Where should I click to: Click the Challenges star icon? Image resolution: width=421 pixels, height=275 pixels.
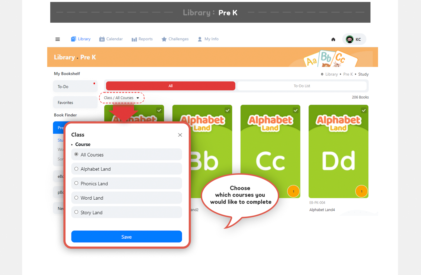(164, 39)
